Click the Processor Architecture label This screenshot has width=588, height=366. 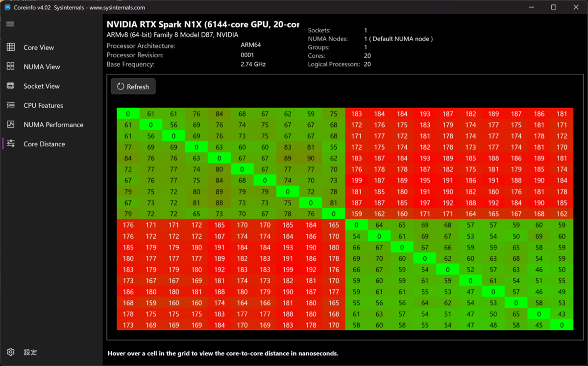click(141, 46)
